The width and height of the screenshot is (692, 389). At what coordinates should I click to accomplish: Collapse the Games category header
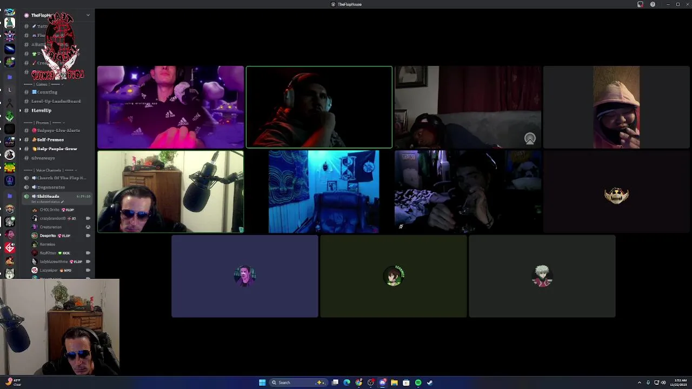tap(43, 84)
